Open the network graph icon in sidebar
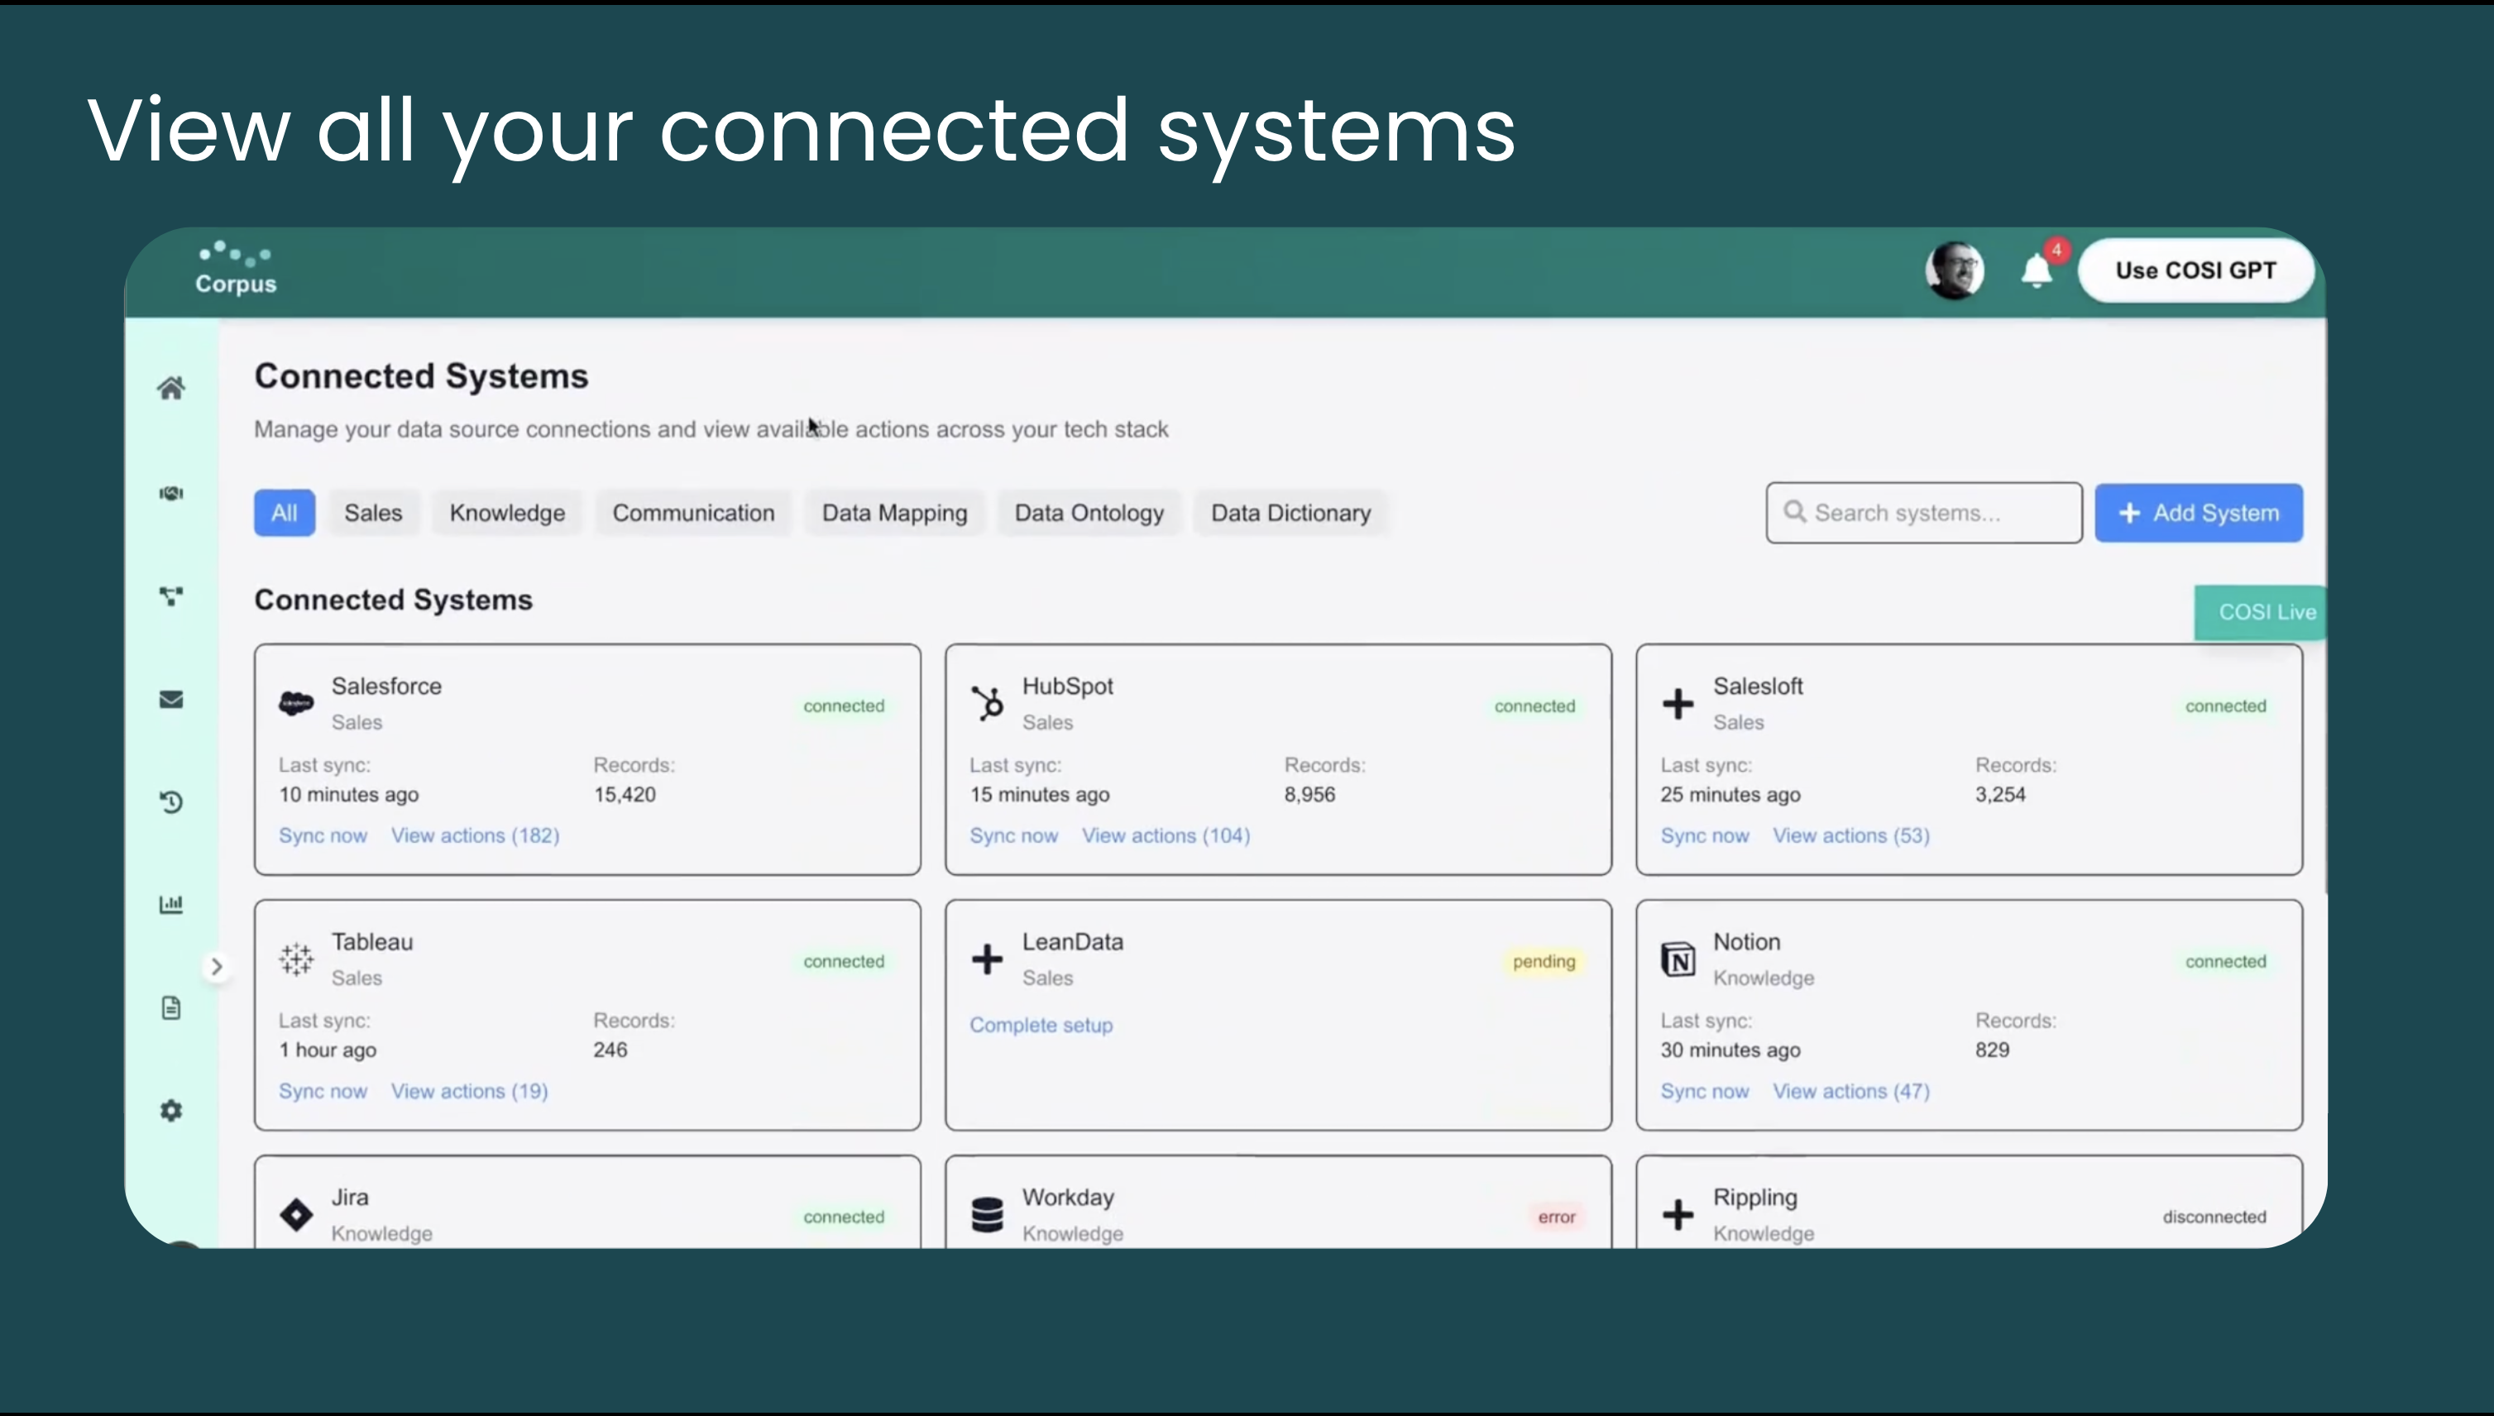 (x=171, y=596)
